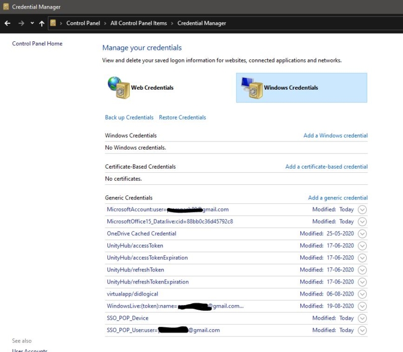Open breadcrumb chevron after All Control Panel Items
403x352 pixels.
pyautogui.click(x=172, y=23)
